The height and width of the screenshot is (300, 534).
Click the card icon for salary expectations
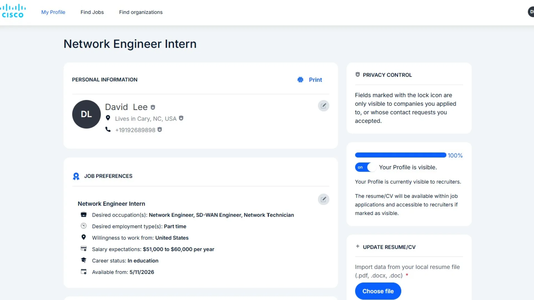(x=83, y=249)
